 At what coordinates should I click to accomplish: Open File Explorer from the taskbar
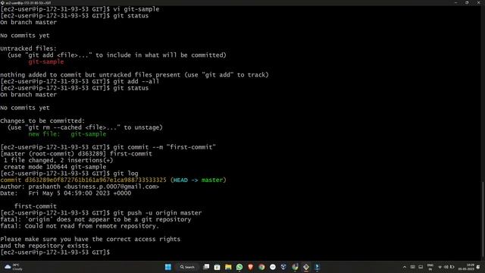[228, 267]
